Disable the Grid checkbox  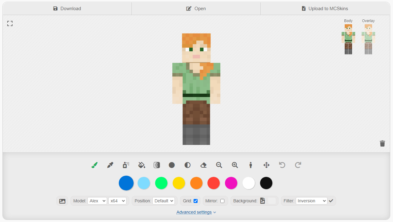195,201
